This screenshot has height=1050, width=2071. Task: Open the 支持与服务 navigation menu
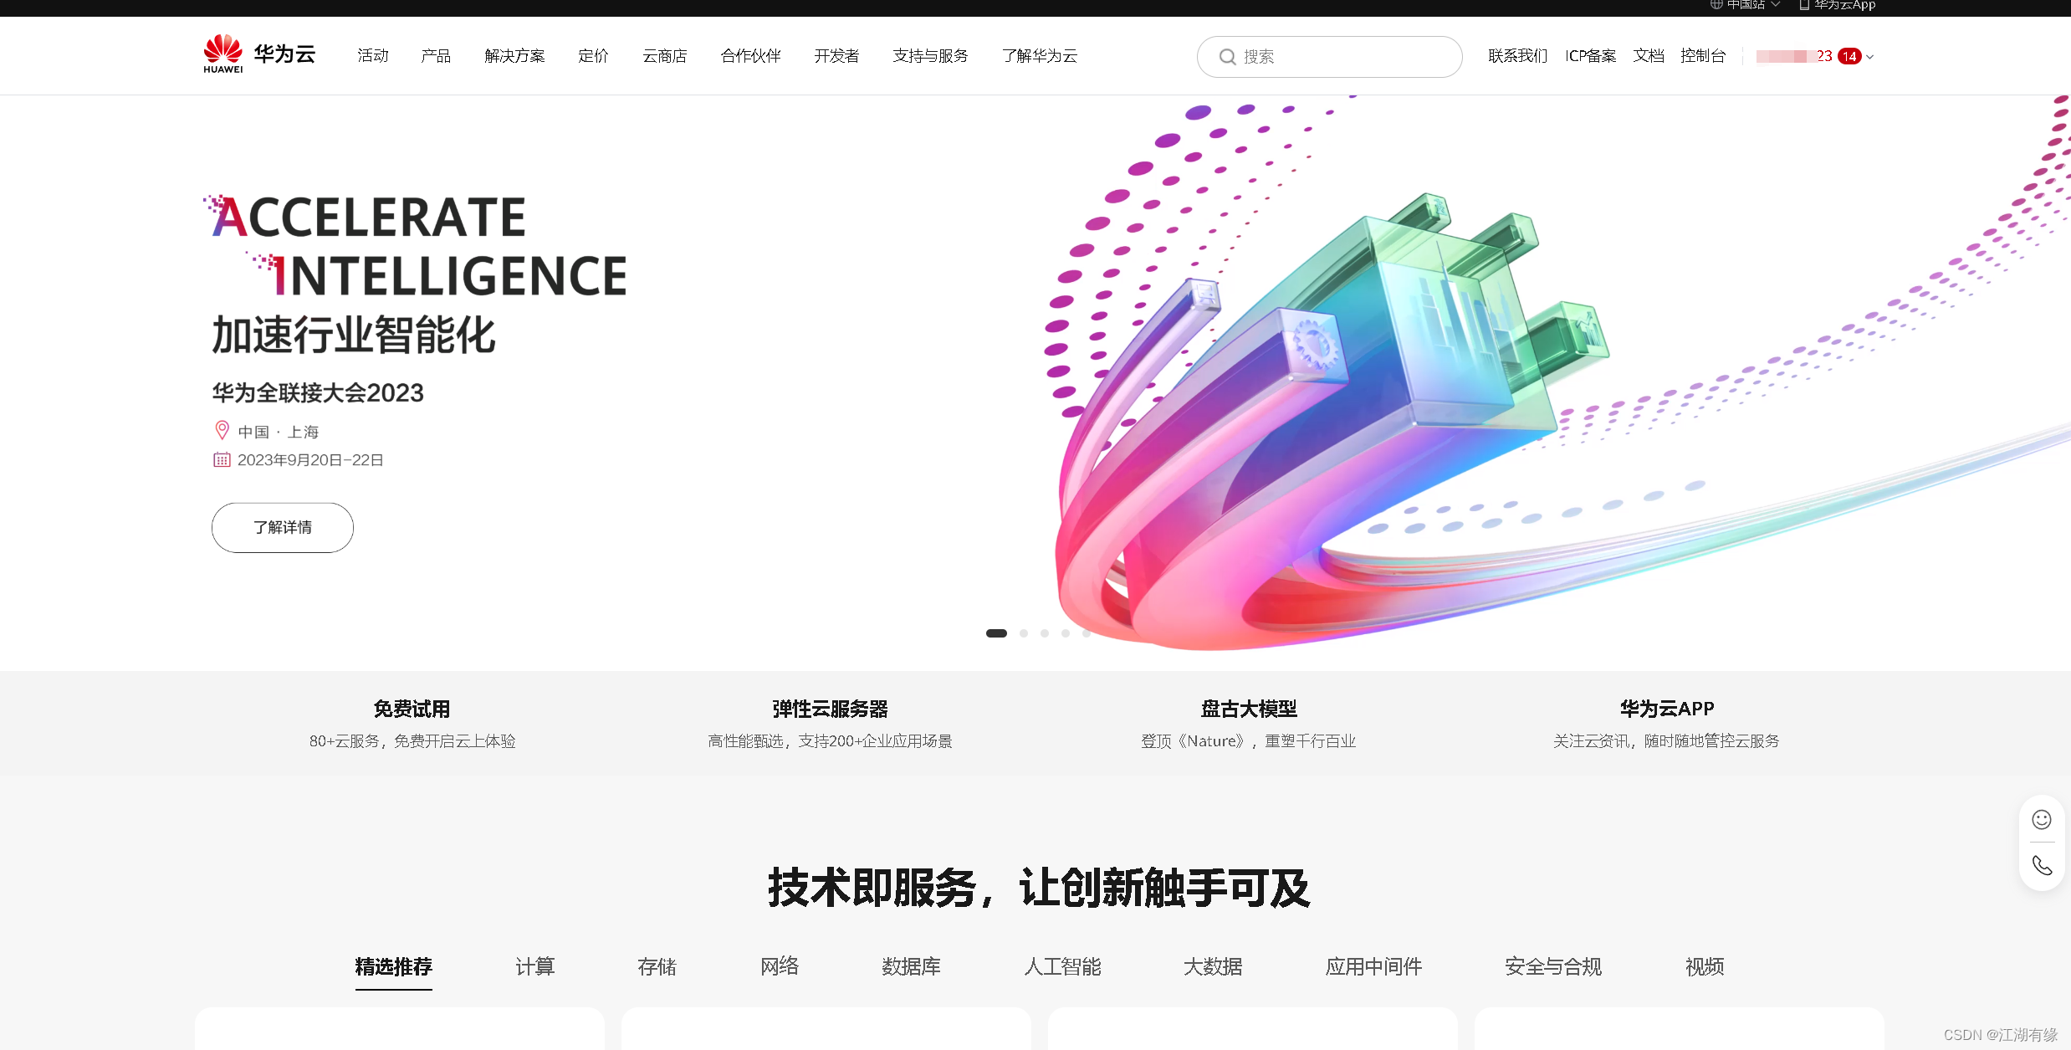tap(929, 55)
